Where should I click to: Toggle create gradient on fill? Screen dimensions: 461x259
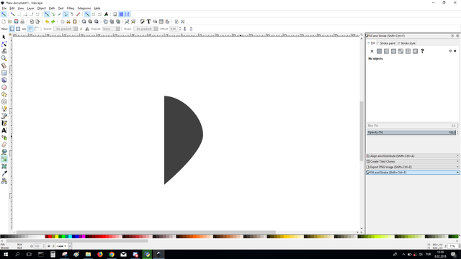pyautogui.click(x=30, y=29)
